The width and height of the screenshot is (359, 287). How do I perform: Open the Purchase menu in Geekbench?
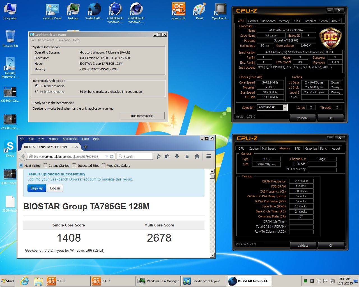64,40
